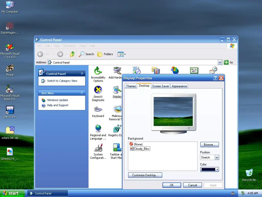Click the Forward arrow toolbar button
262x197 pixels.
60,54
